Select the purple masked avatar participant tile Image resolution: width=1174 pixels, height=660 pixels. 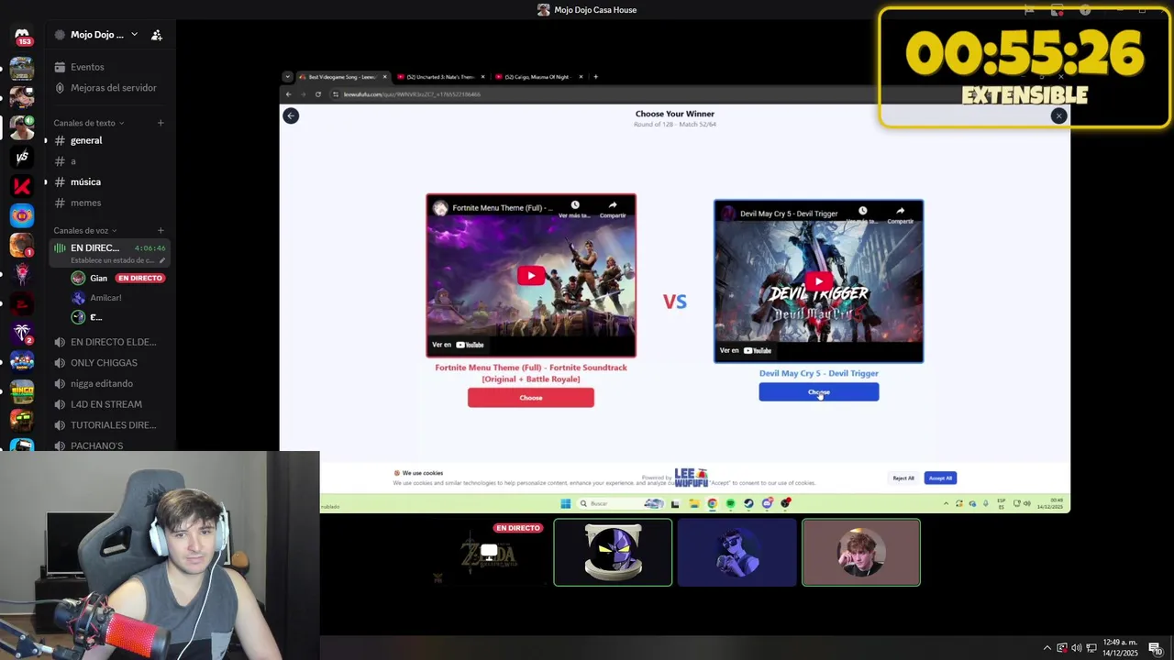(x=613, y=553)
